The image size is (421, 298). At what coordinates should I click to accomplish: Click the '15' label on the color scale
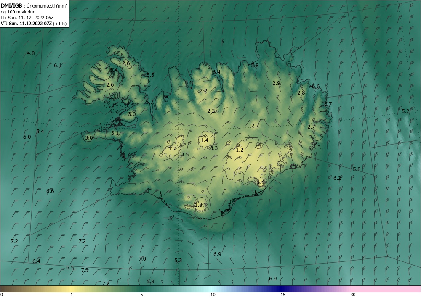[x=283, y=295]
